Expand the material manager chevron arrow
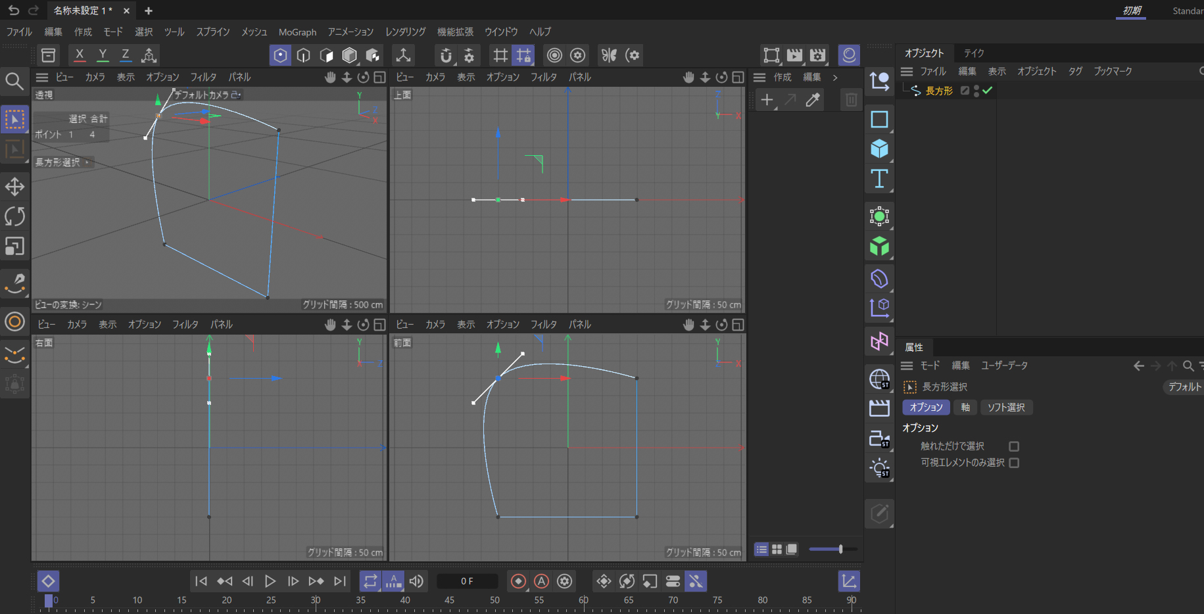 point(835,78)
